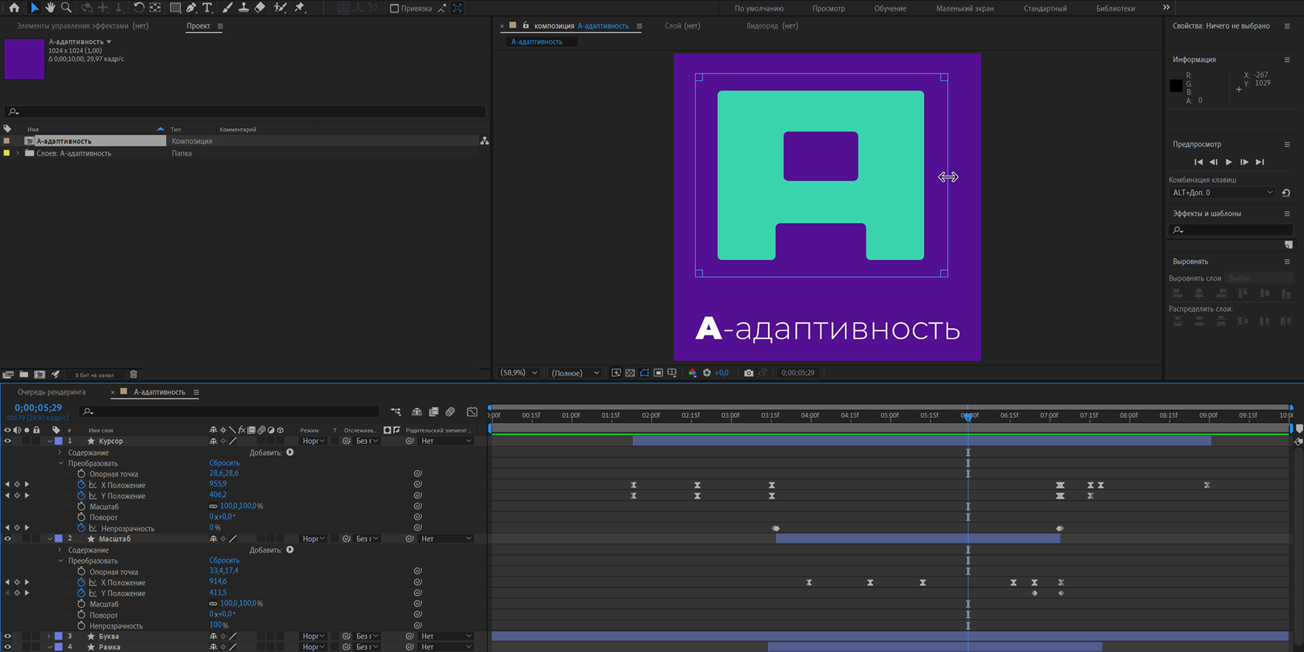The height and width of the screenshot is (652, 1304).
Task: Select the Hand tool
Action: tap(50, 8)
